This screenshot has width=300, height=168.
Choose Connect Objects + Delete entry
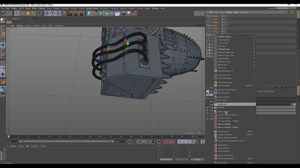click(x=235, y=121)
